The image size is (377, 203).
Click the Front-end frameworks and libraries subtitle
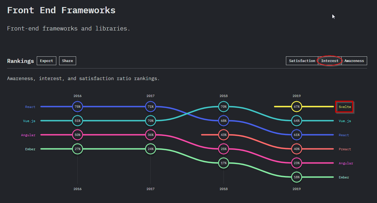pyautogui.click(x=69, y=28)
